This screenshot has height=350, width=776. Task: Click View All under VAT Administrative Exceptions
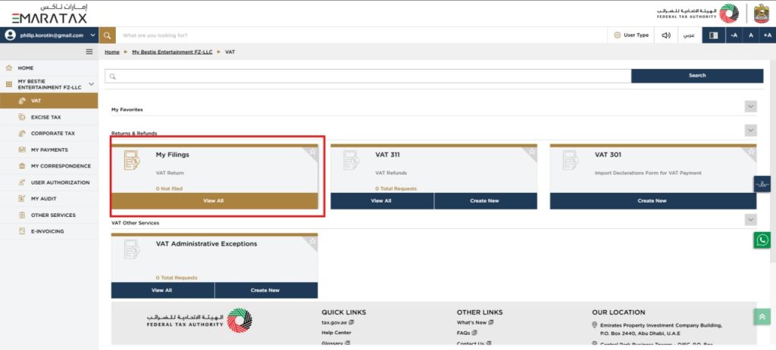pos(162,290)
